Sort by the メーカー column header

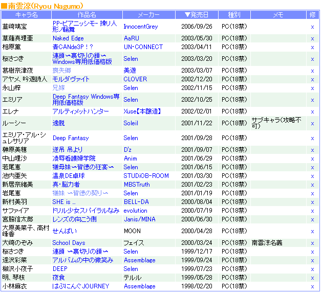[148, 15]
